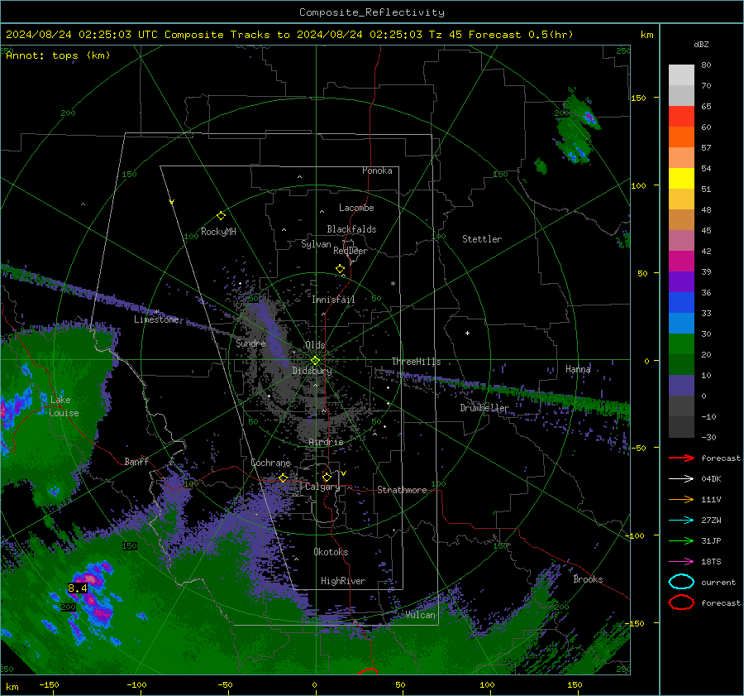Click the white 04DK arrow in legend
744x696 pixels.
[x=681, y=478]
